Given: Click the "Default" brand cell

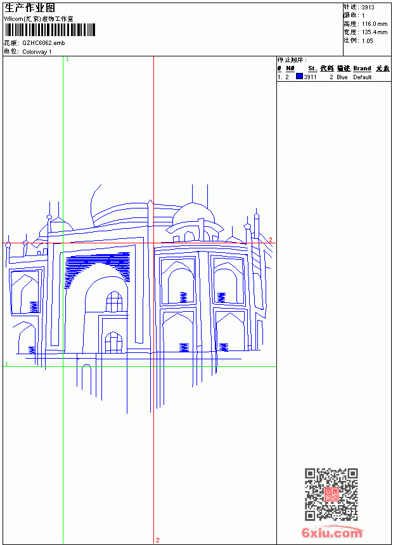Looking at the screenshot, I should (x=363, y=77).
